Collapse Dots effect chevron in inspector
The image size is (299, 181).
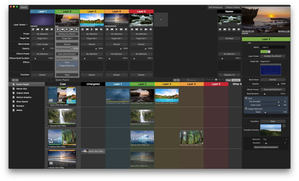[x=286, y=98]
